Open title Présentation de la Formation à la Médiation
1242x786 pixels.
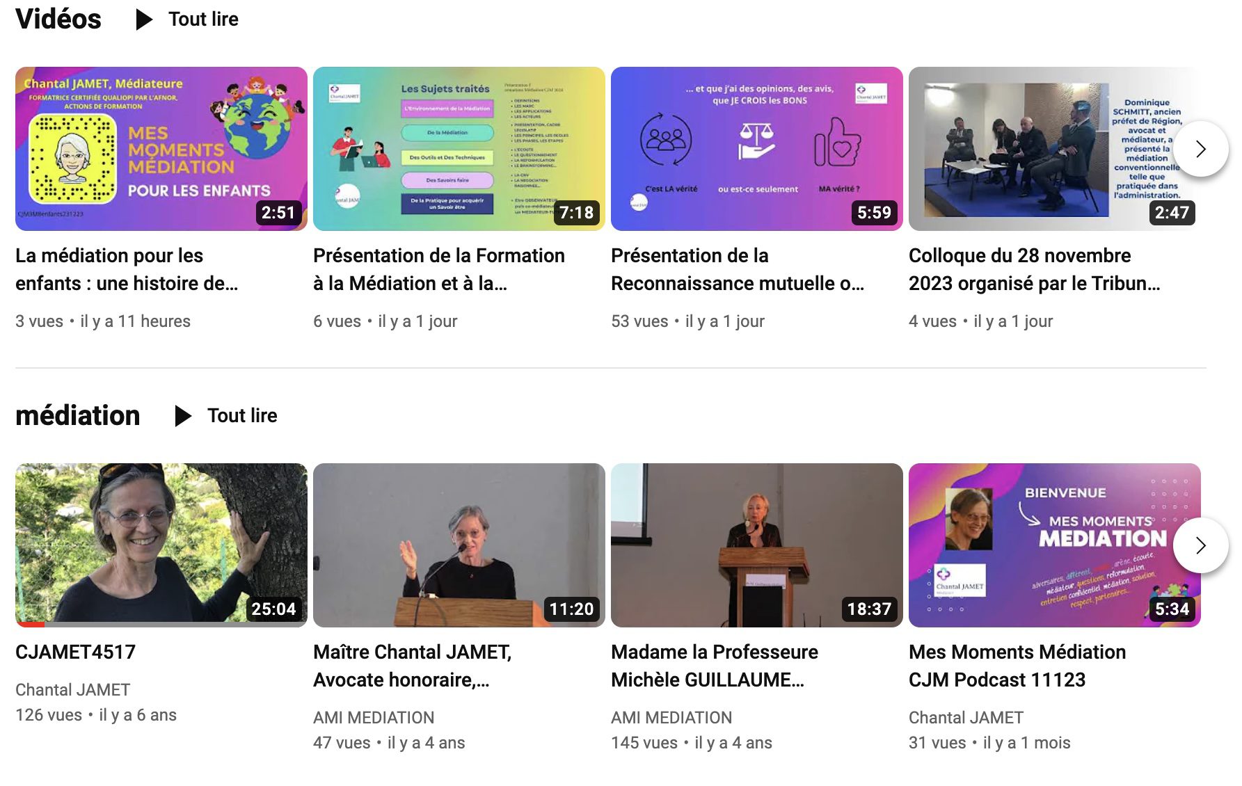pos(439,270)
